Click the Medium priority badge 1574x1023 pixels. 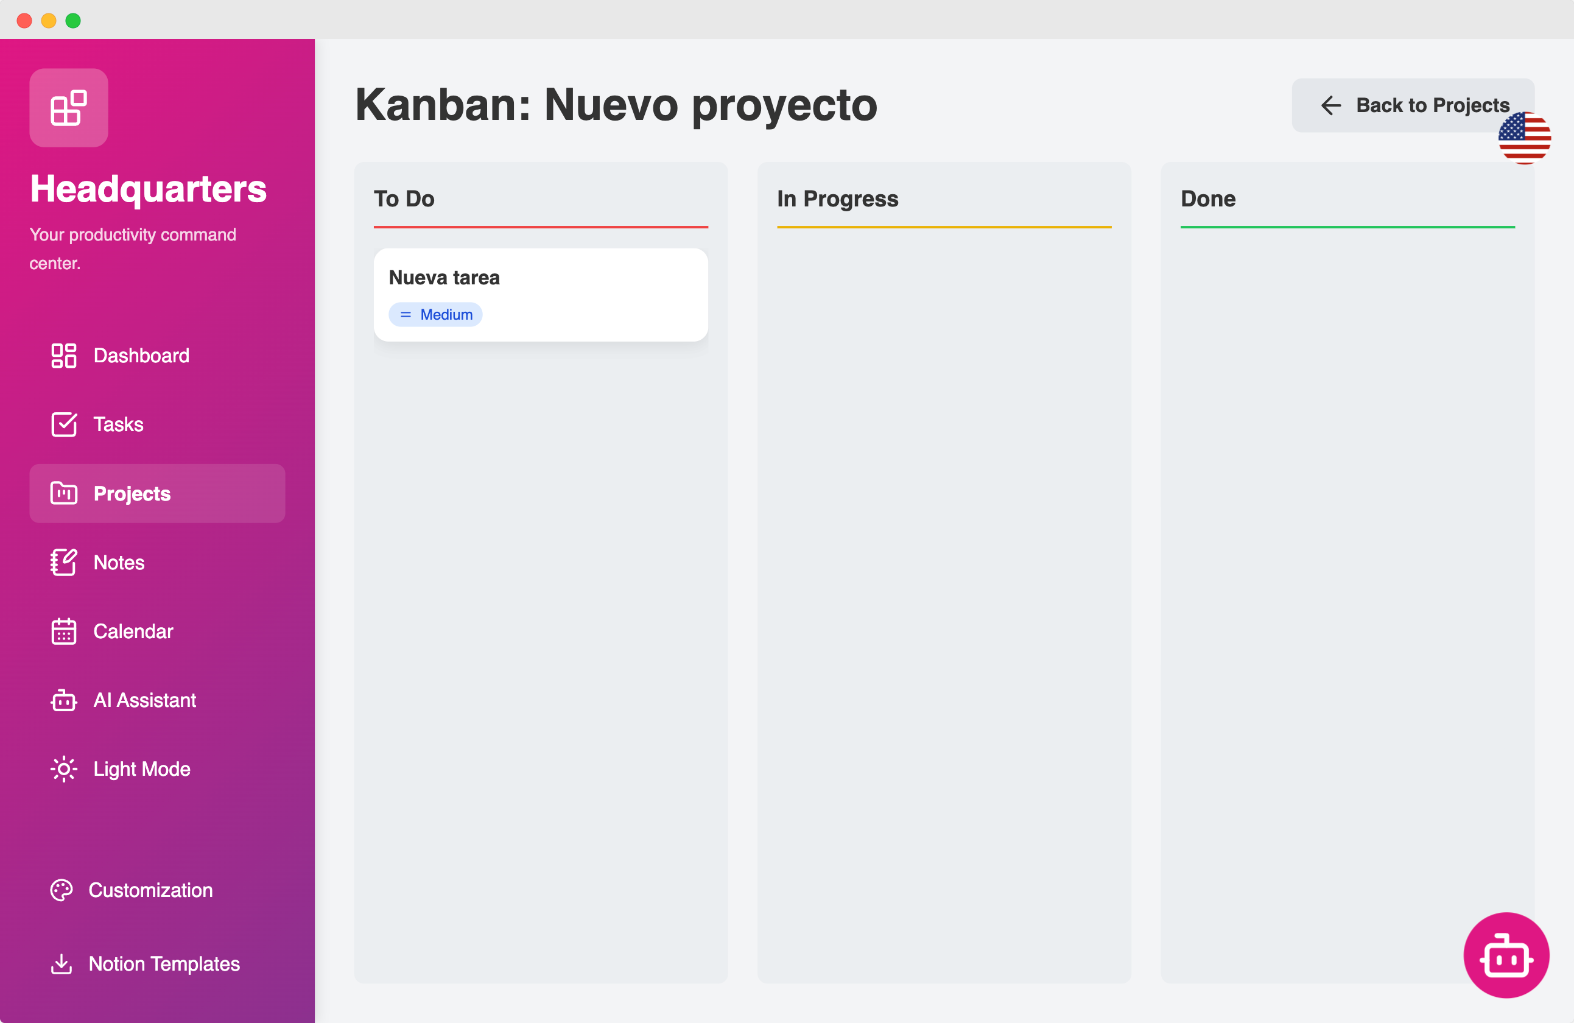coord(435,315)
